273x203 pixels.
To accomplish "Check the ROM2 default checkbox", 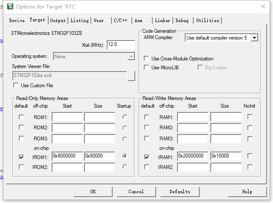I will [x=21, y=128].
